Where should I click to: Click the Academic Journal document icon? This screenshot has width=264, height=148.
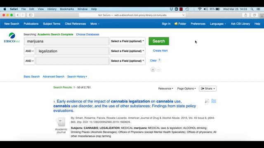(61, 122)
